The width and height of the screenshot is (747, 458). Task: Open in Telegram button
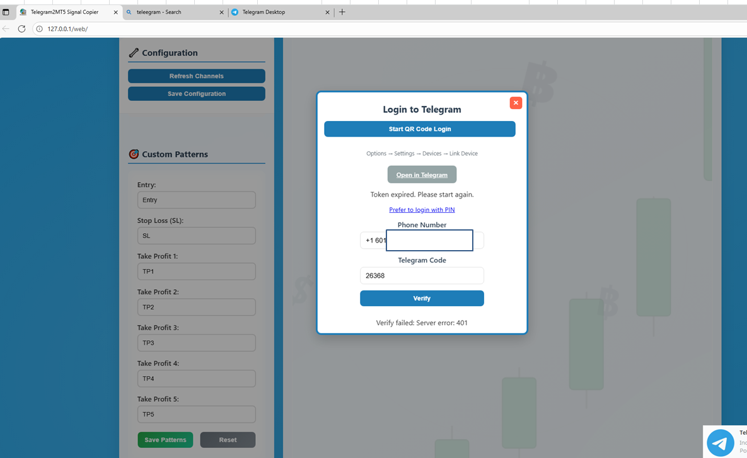point(422,175)
